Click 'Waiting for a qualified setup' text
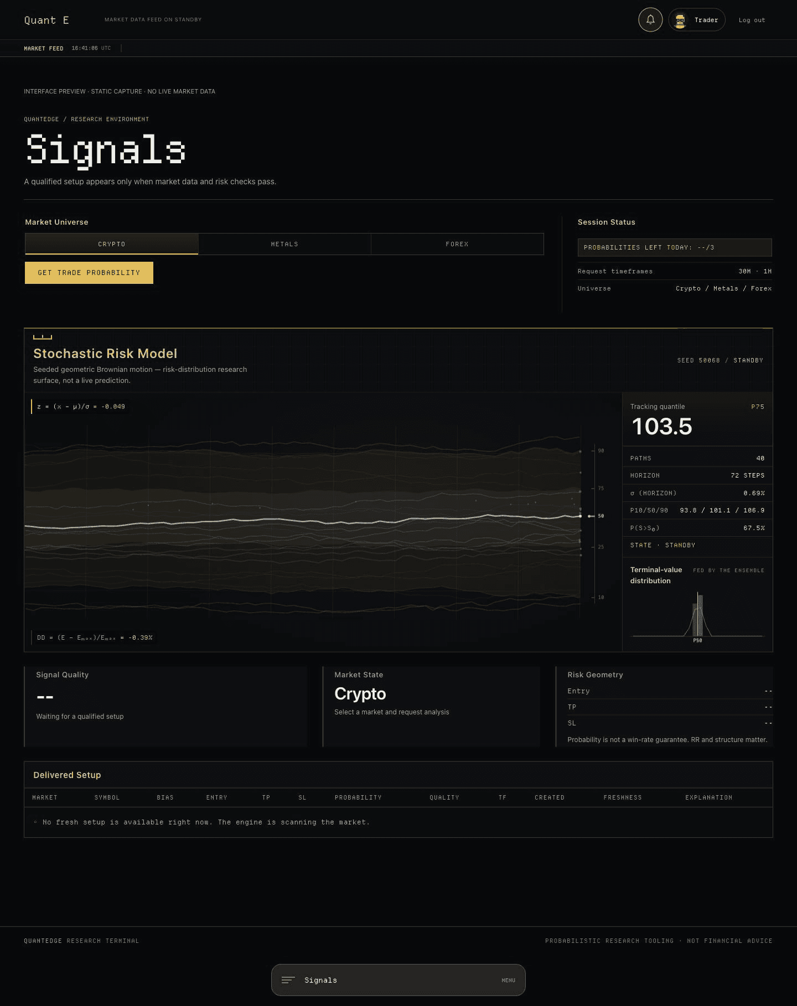Image resolution: width=797 pixels, height=1006 pixels. click(80, 717)
